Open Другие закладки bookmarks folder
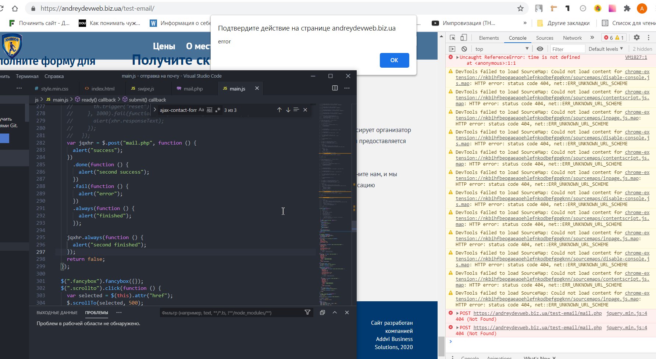 coord(563,23)
